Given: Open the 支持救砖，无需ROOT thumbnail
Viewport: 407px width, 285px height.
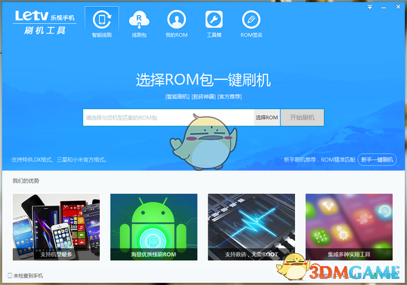Looking at the screenshot, I should tap(251, 227).
